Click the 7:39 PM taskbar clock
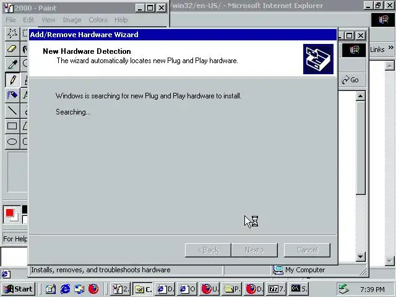Image resolution: width=396 pixels, height=297 pixels. 372,290
